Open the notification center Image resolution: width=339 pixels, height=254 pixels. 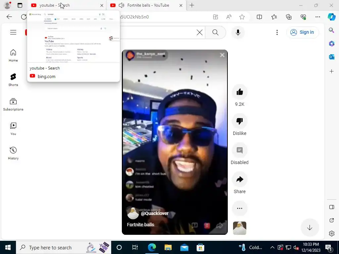click(x=328, y=247)
